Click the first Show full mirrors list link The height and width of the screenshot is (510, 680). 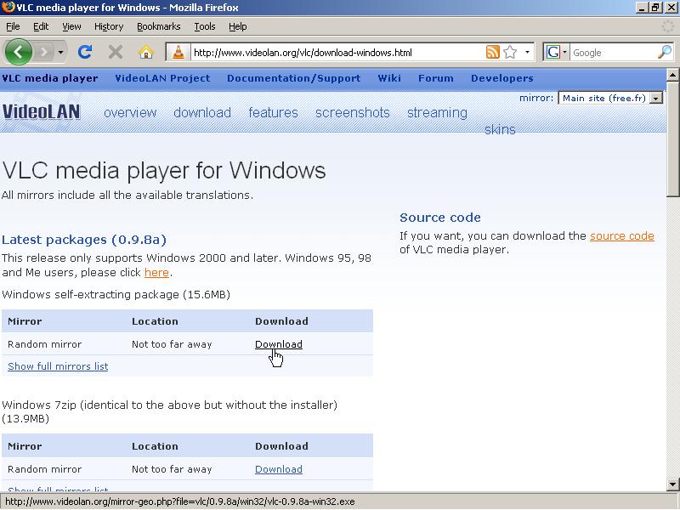click(x=58, y=366)
